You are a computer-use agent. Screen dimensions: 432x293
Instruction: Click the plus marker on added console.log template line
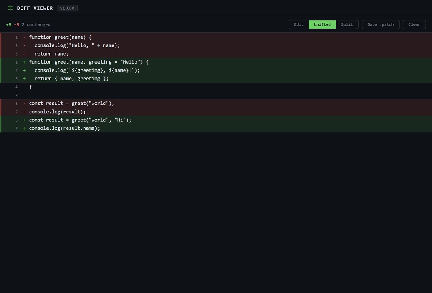click(x=24, y=70)
